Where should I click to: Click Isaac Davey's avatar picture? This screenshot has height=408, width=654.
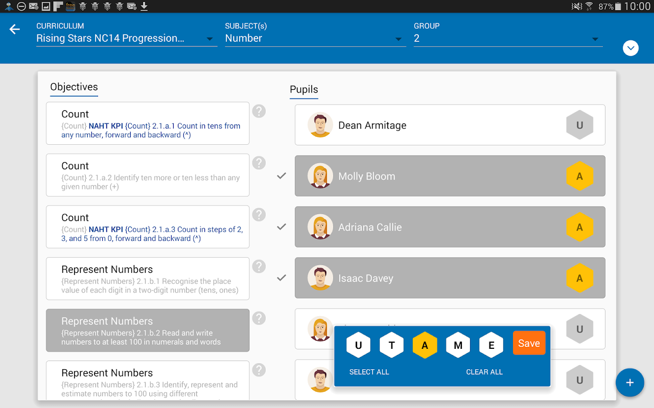click(320, 278)
